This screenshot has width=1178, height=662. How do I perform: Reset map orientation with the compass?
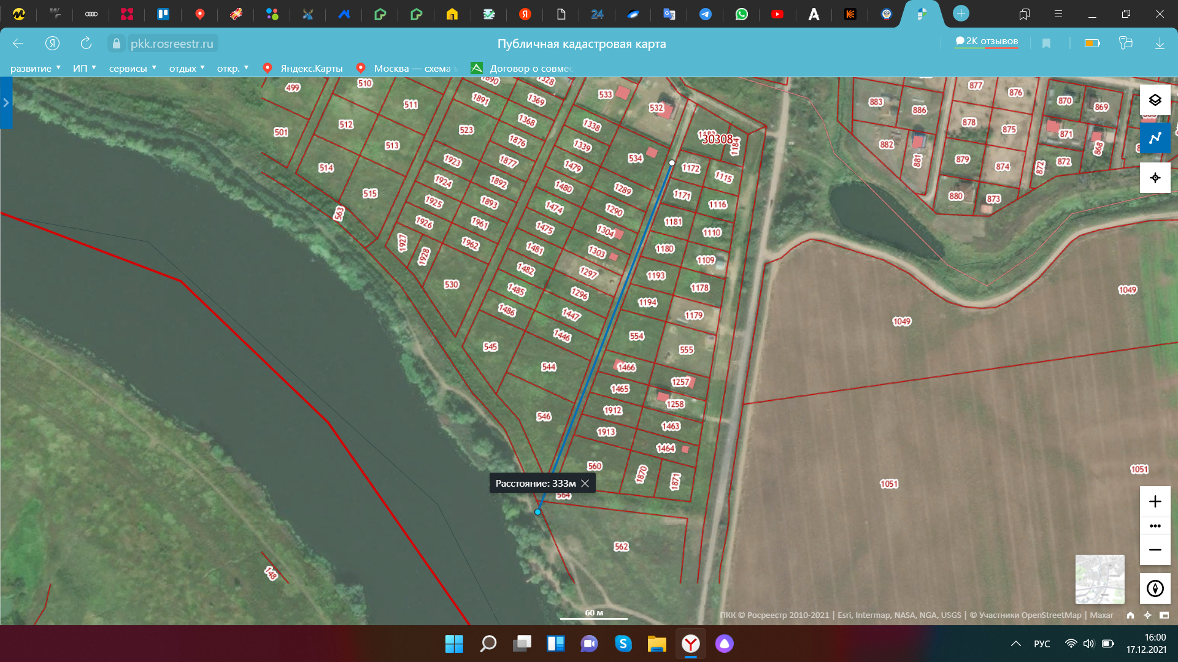pyautogui.click(x=1155, y=588)
